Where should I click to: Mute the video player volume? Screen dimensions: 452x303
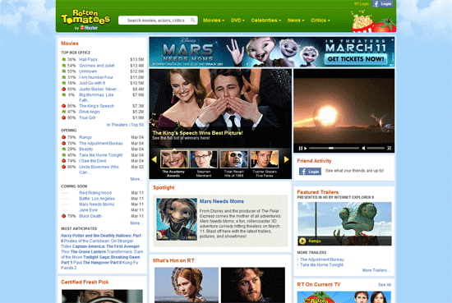(x=363, y=148)
